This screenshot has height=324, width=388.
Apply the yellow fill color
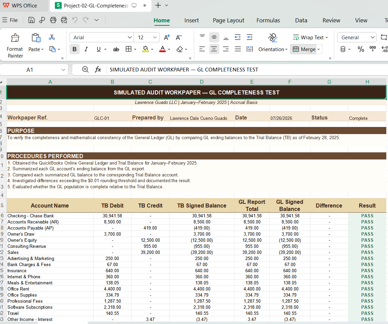click(145, 49)
